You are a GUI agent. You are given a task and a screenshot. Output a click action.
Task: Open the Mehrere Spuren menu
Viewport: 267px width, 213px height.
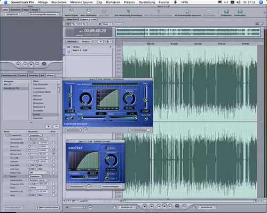click(82, 2)
